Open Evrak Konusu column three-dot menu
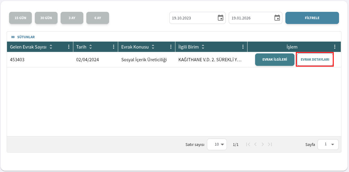The image size is (349, 172). click(171, 47)
